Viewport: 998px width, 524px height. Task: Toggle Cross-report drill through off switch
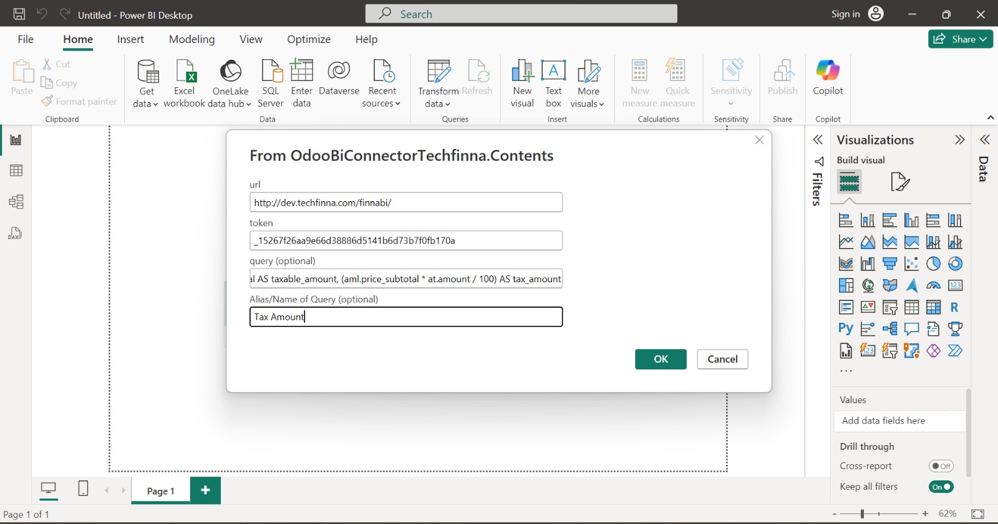point(941,466)
